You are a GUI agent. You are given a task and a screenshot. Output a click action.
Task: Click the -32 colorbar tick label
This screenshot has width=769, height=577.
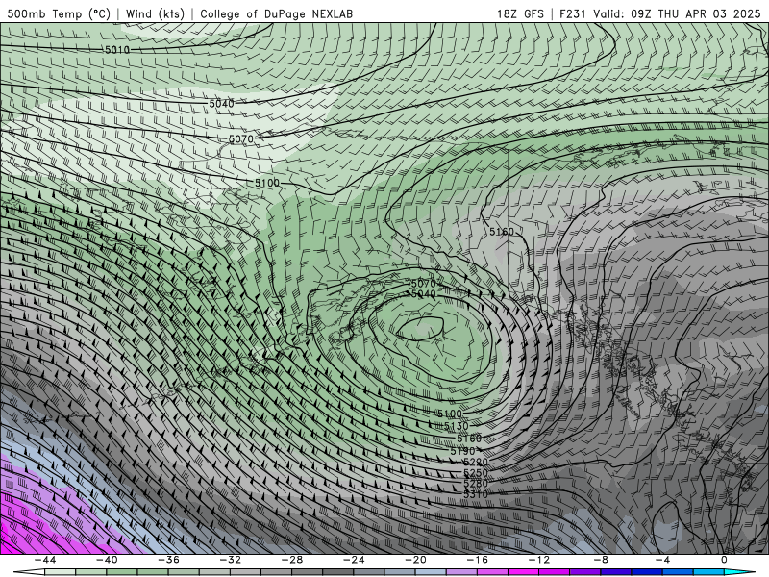pos(230,560)
